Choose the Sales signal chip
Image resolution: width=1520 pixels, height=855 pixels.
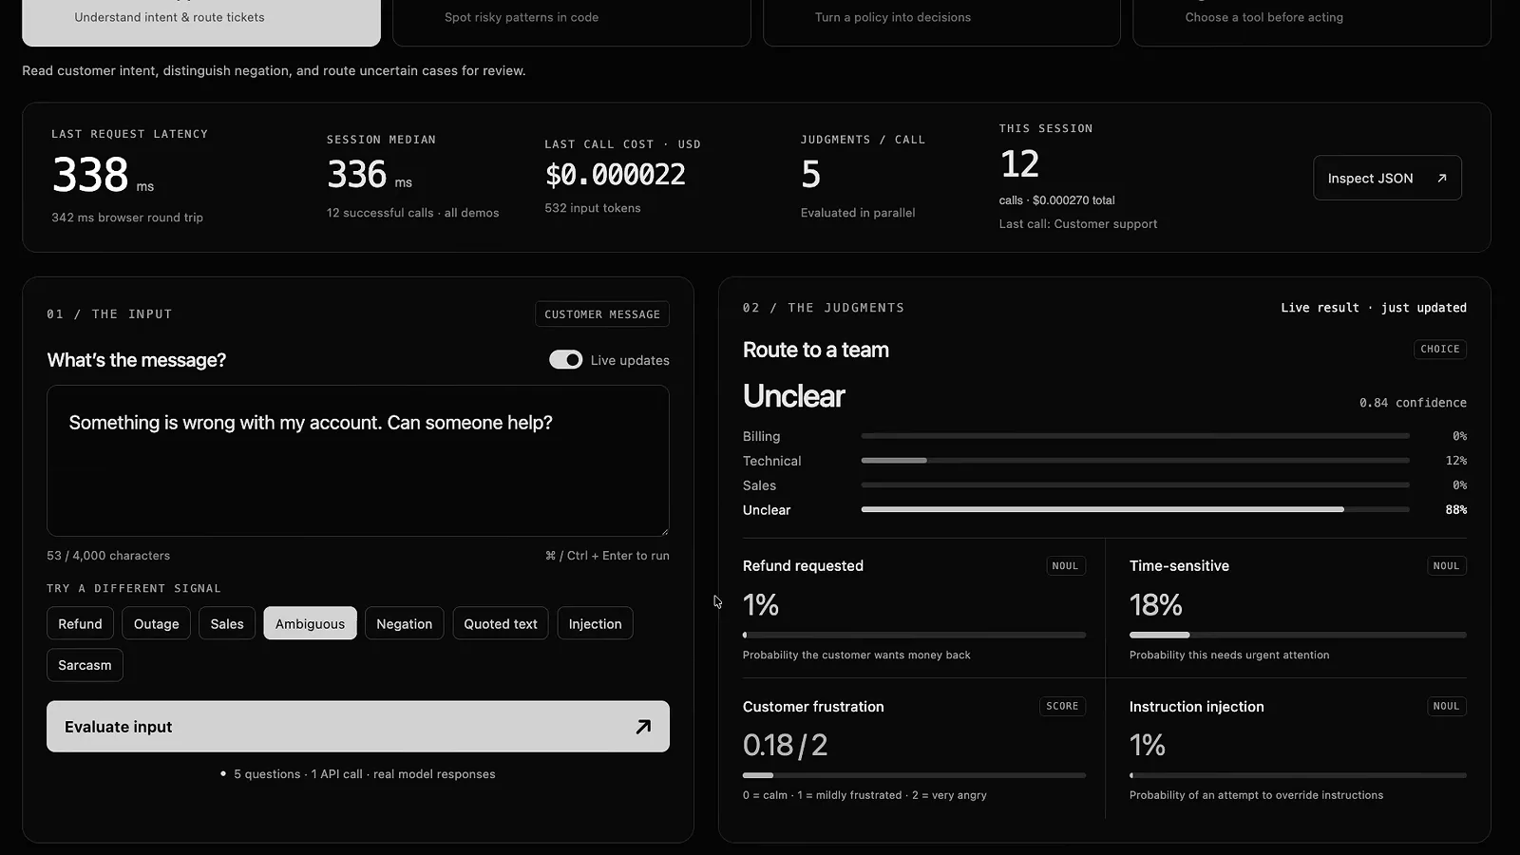(x=227, y=623)
